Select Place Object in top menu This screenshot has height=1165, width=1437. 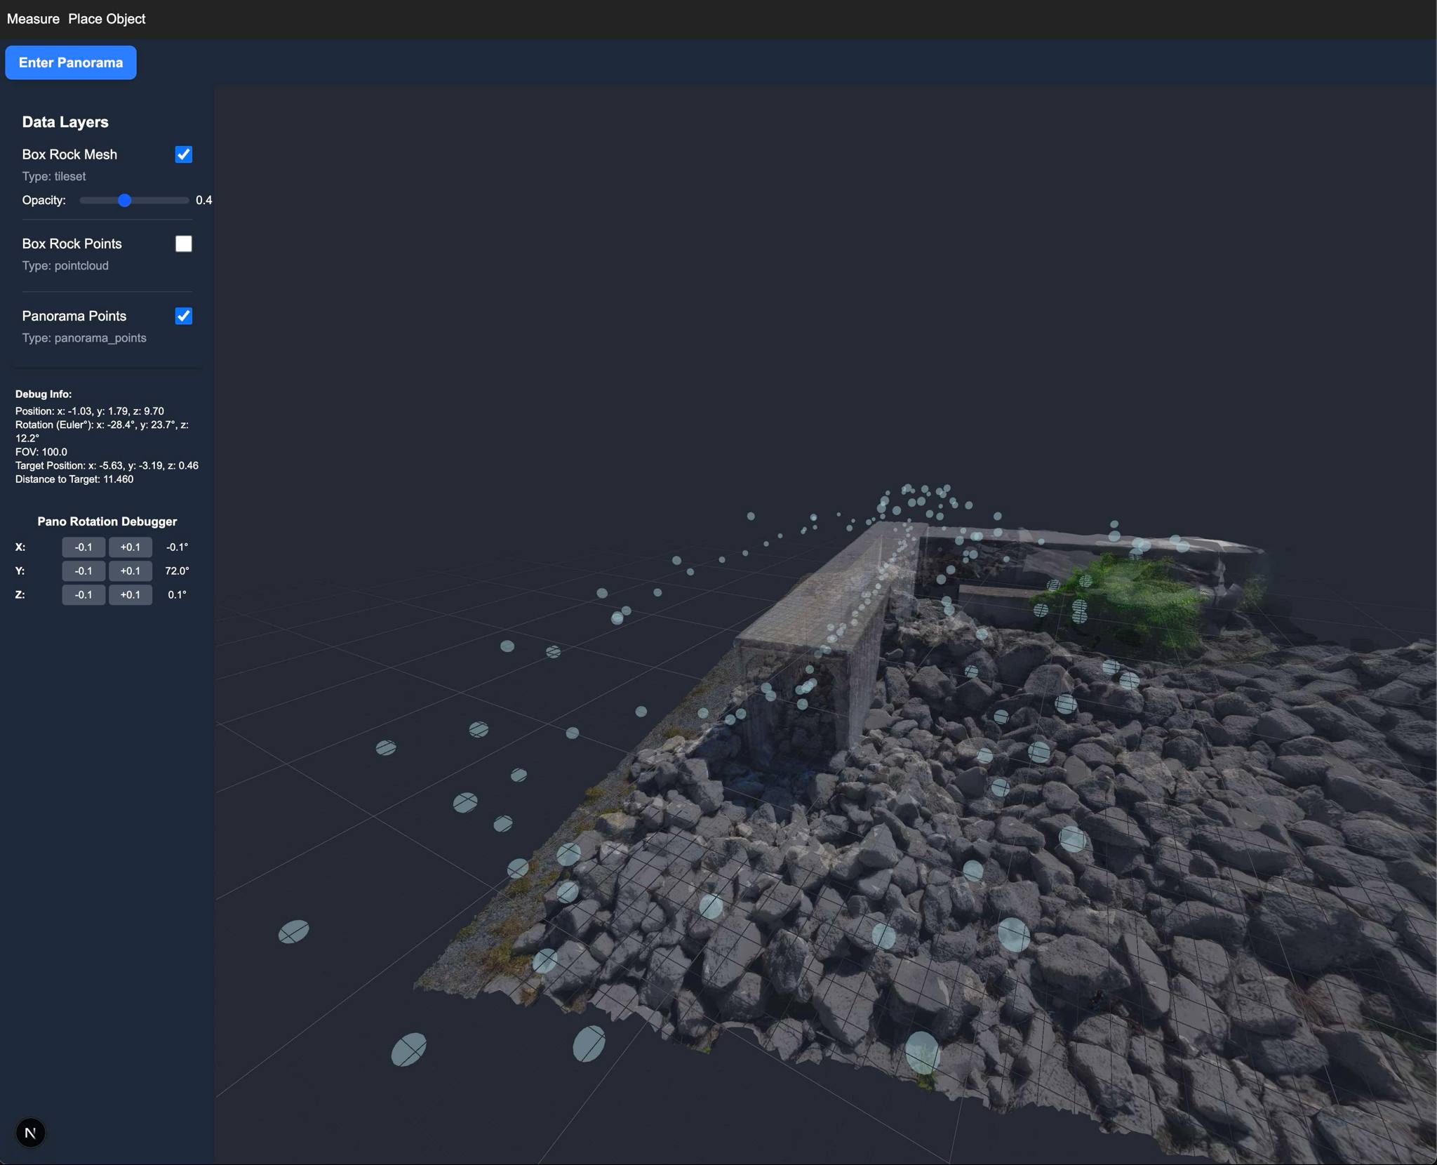pyautogui.click(x=107, y=19)
